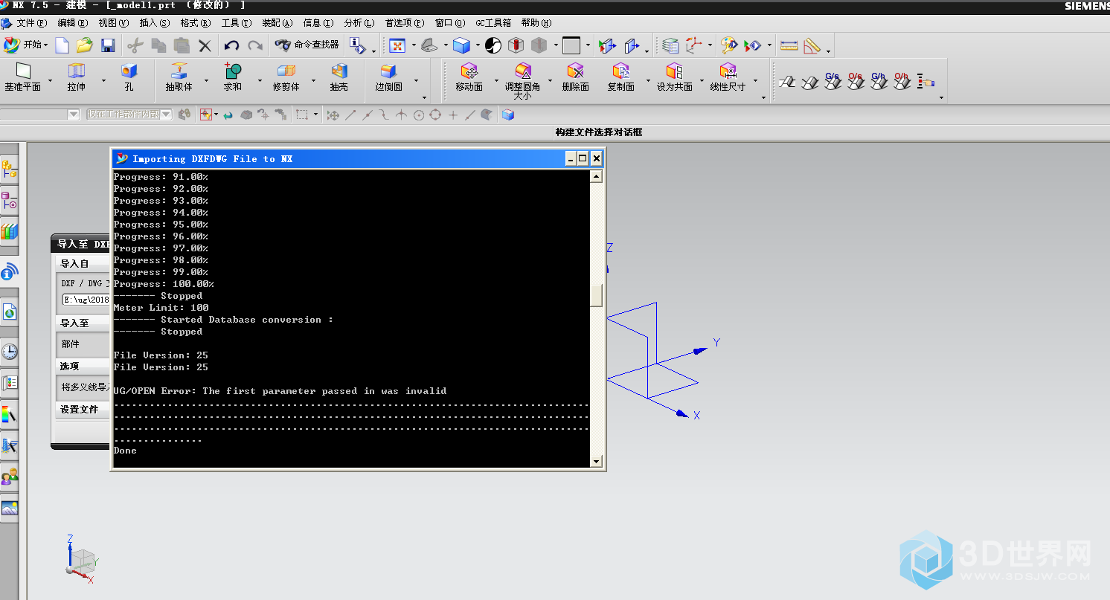Save the part with floppy icon
Image resolution: width=1110 pixels, height=600 pixels.
[108, 45]
